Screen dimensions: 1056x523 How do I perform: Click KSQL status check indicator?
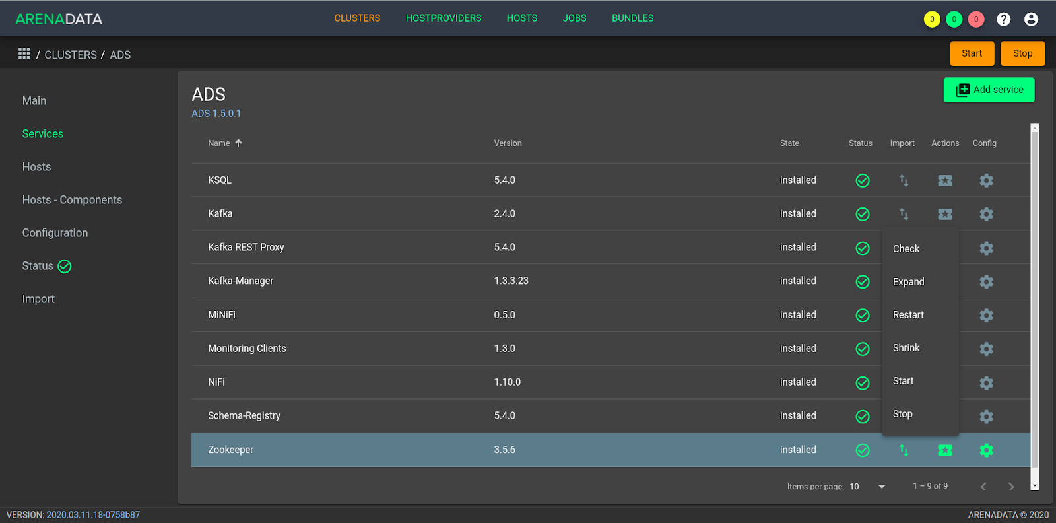[x=863, y=180]
